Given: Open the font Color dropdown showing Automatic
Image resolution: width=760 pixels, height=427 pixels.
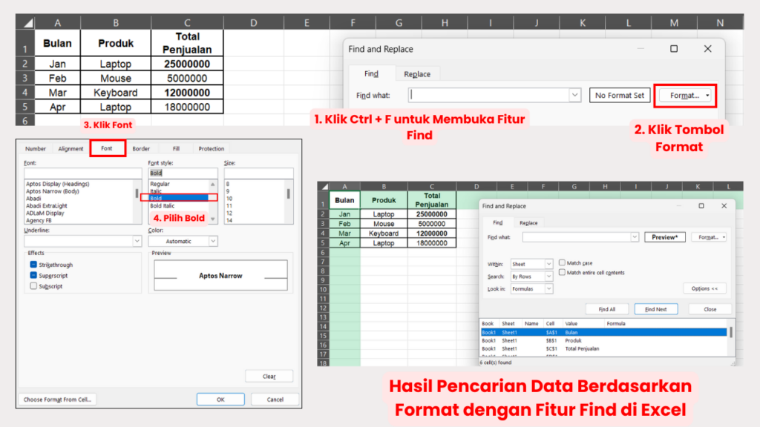Looking at the screenshot, I should [x=214, y=240].
